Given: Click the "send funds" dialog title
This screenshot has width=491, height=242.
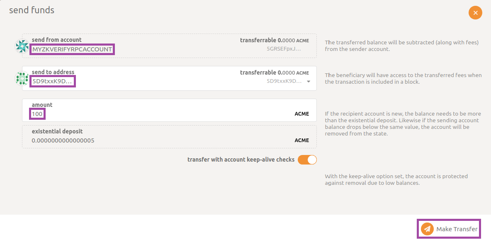Looking at the screenshot, I should pos(32,10).
